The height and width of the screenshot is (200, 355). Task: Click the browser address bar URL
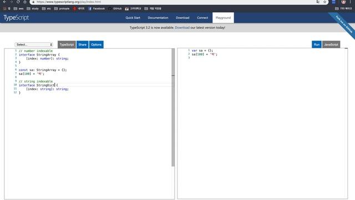tap(69, 2)
